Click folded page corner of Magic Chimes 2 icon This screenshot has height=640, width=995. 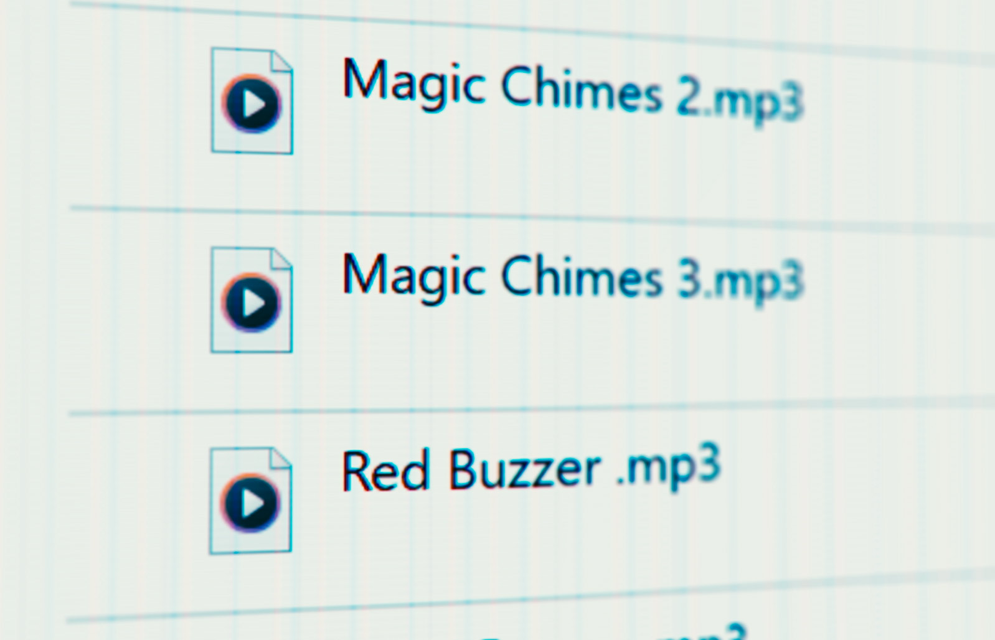[x=281, y=63]
